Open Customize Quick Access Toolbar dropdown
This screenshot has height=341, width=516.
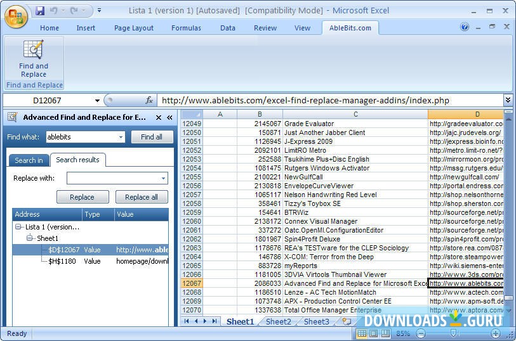point(100,11)
